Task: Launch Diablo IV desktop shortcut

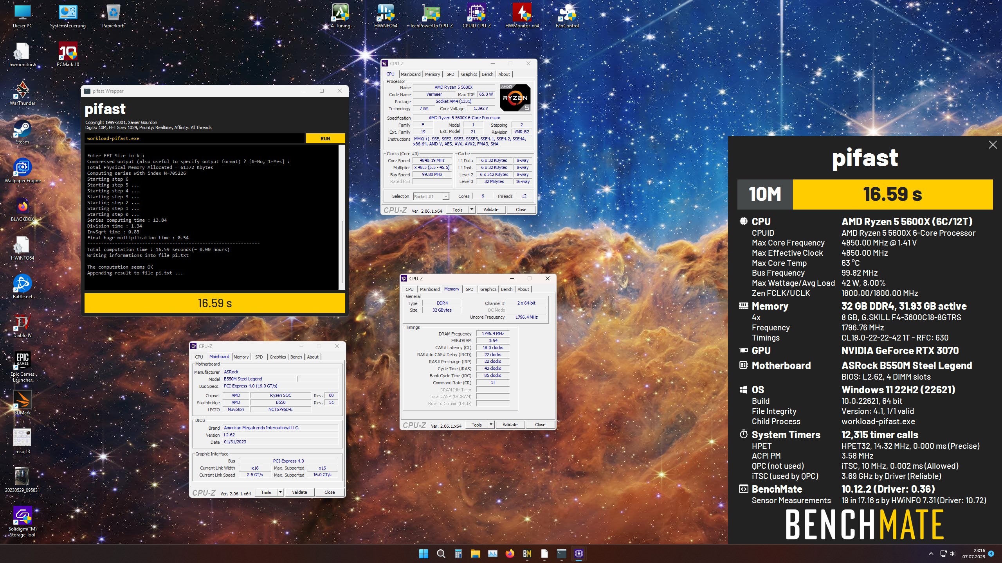Action: pos(22,326)
